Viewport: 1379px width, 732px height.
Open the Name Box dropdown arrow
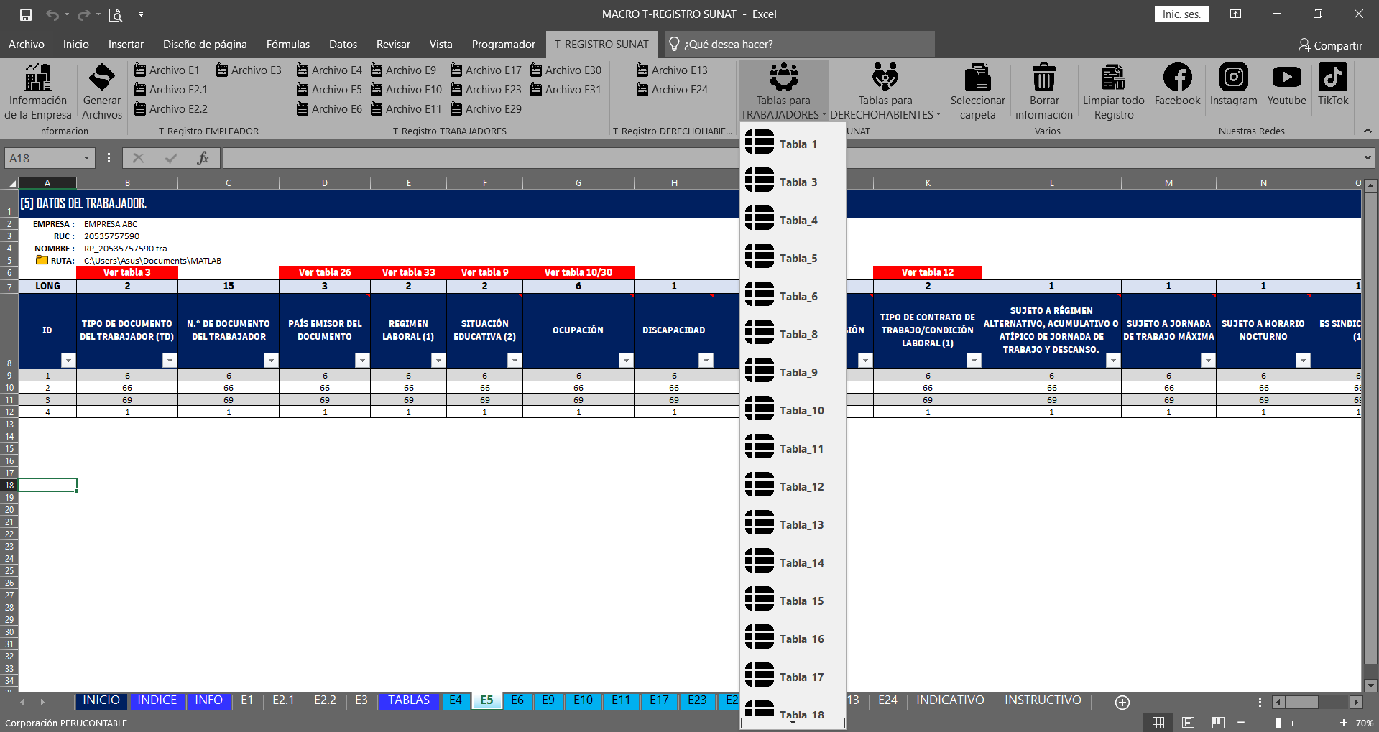click(x=86, y=158)
